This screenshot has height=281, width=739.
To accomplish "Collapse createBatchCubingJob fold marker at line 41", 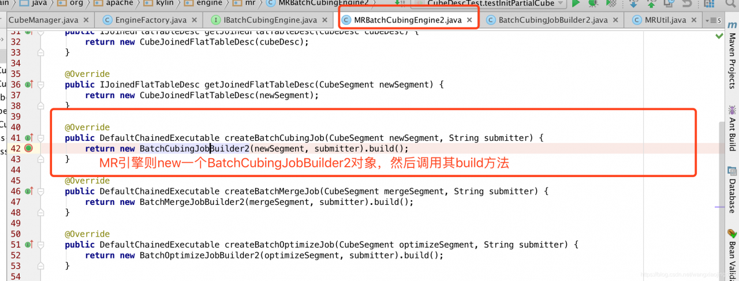I will [41, 138].
